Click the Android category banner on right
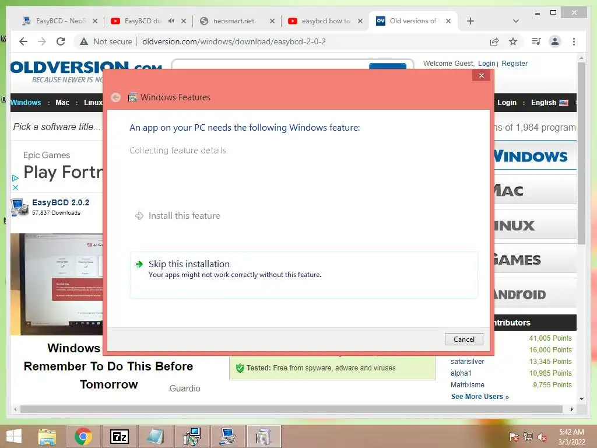 pos(535,294)
